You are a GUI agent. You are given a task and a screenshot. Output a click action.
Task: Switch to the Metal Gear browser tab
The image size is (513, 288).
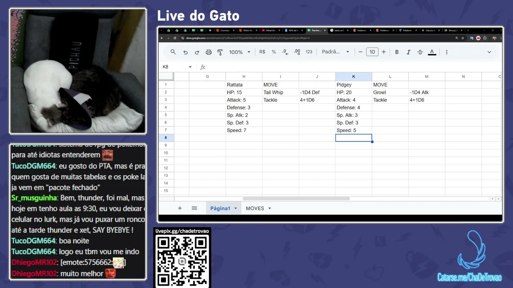(271, 30)
